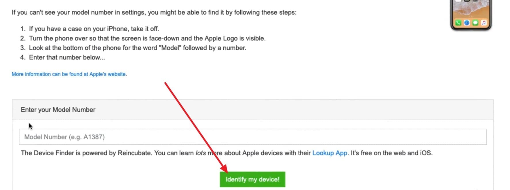Click the Safari compass icon
The width and height of the screenshot is (510, 190).
tap(467, 23)
